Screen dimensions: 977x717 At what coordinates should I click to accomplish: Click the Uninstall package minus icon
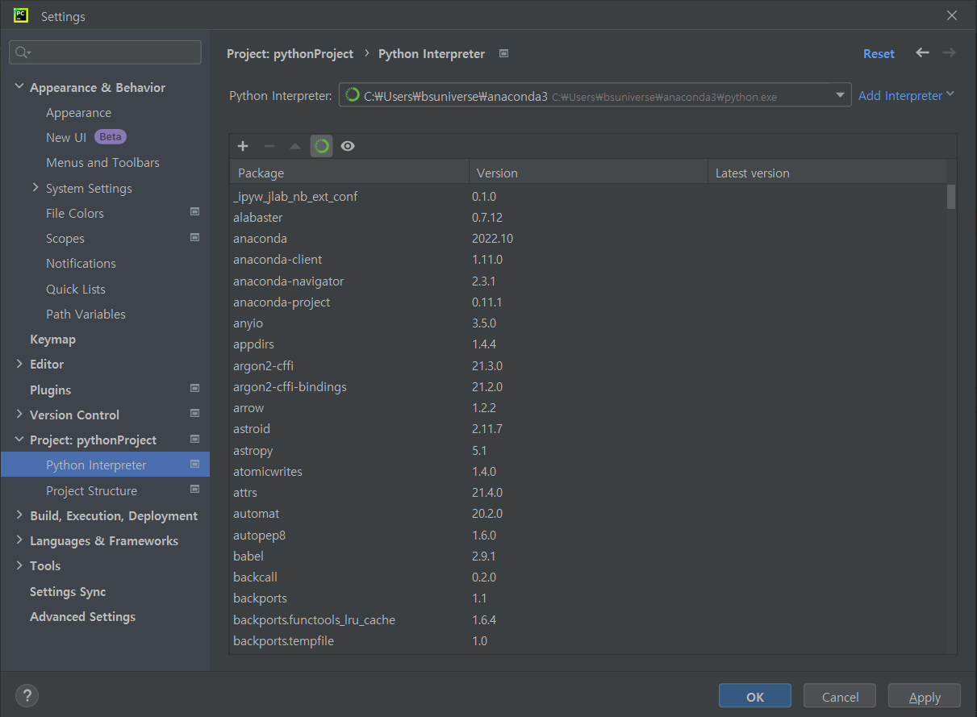269,146
